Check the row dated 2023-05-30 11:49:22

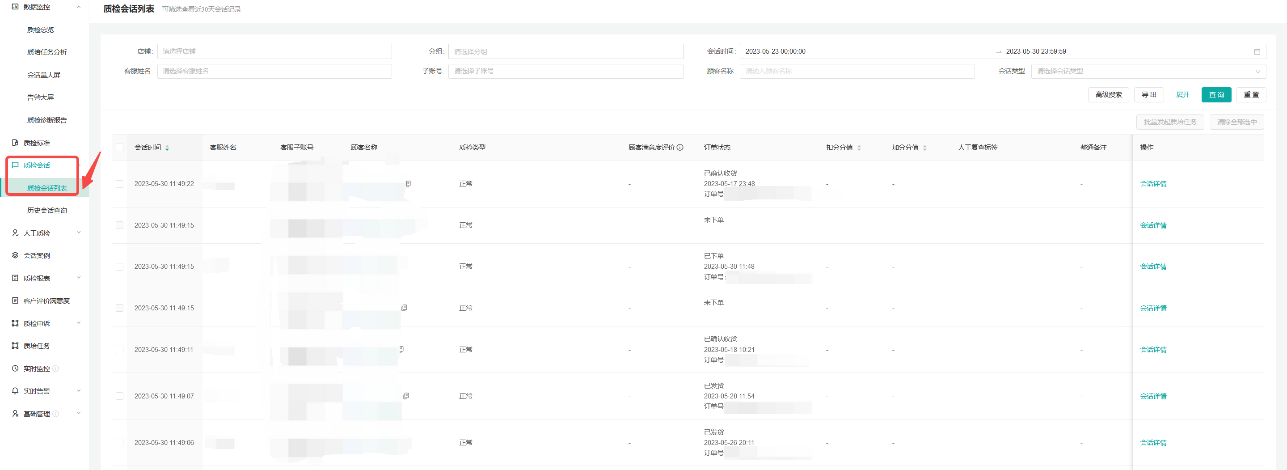pyautogui.click(x=119, y=184)
